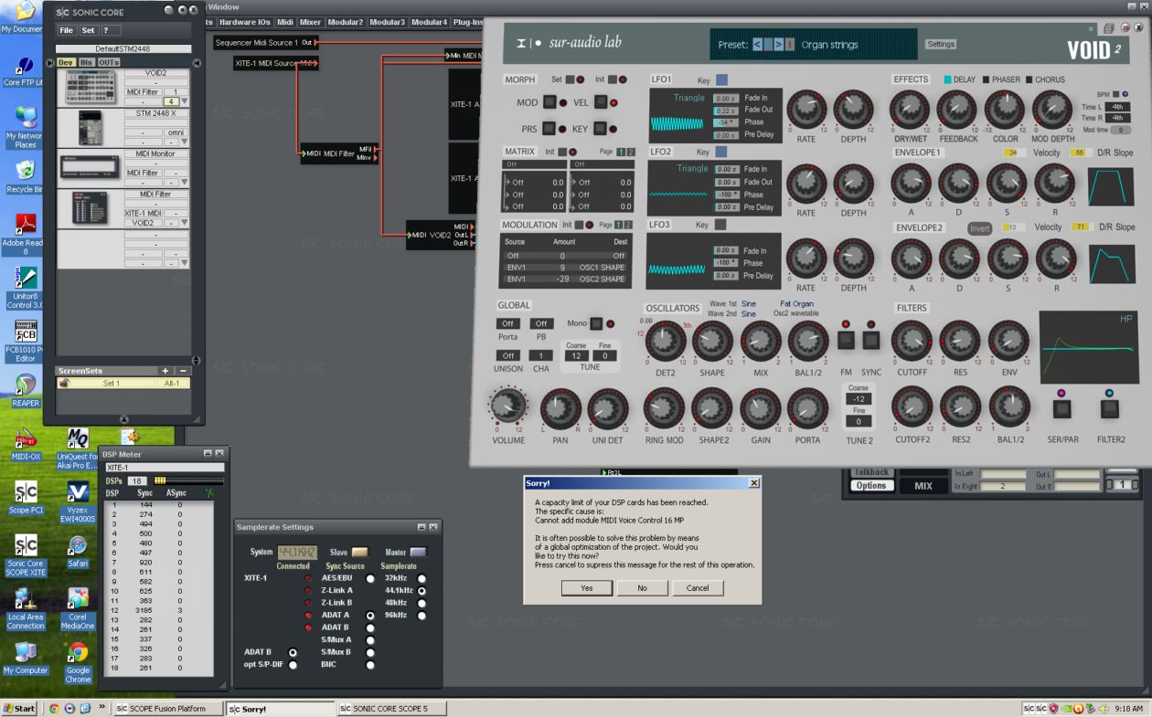Select the VOID2 device thumbnail
This screenshot has height=717, width=1152.
[x=90, y=87]
